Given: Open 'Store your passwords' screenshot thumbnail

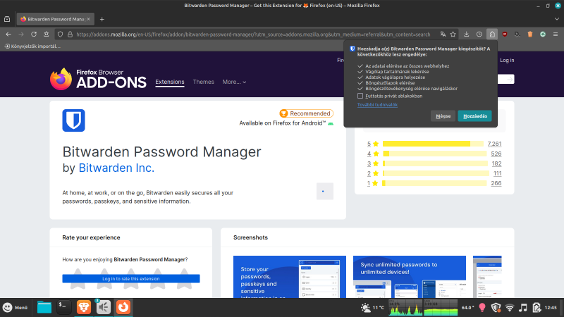Looking at the screenshot, I should point(290,277).
